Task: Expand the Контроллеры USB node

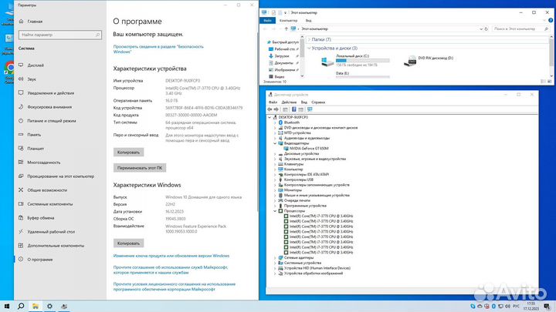Action: [x=275, y=180]
